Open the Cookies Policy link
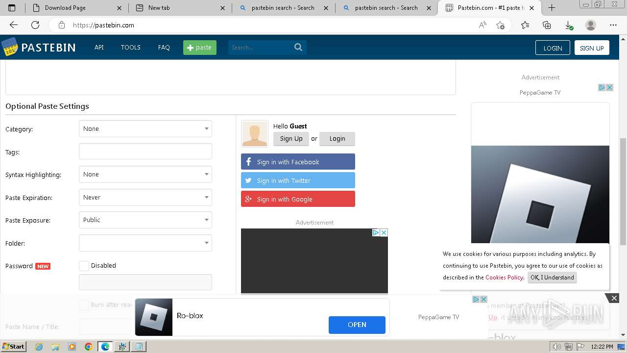This screenshot has width=627, height=353. tap(504, 277)
